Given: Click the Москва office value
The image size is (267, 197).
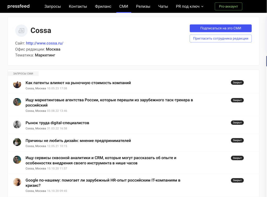Looking at the screenshot, I should coord(53,49).
